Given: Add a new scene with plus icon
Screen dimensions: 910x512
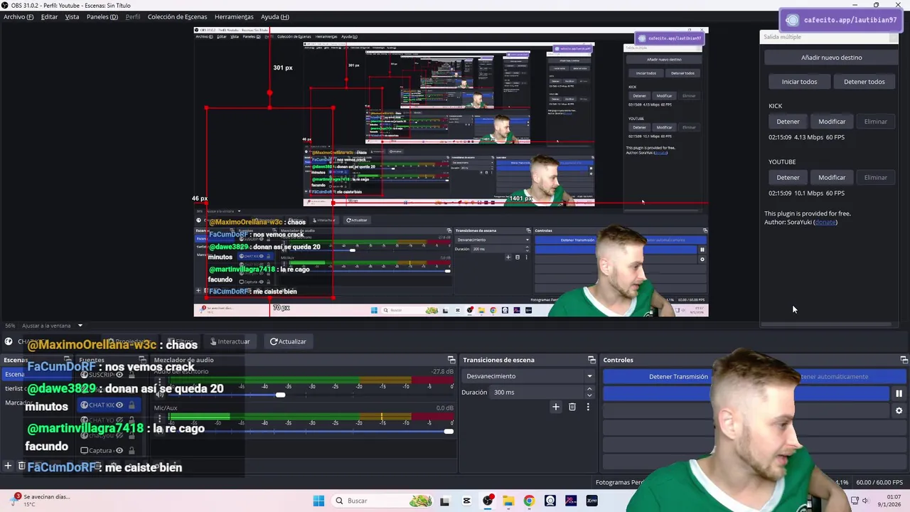Looking at the screenshot, I should click(x=8, y=466).
